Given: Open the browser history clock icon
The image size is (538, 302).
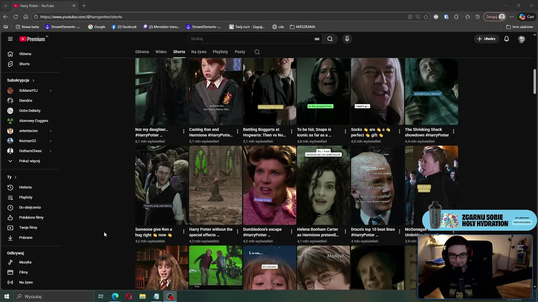Looking at the screenshot, I should [477, 17].
